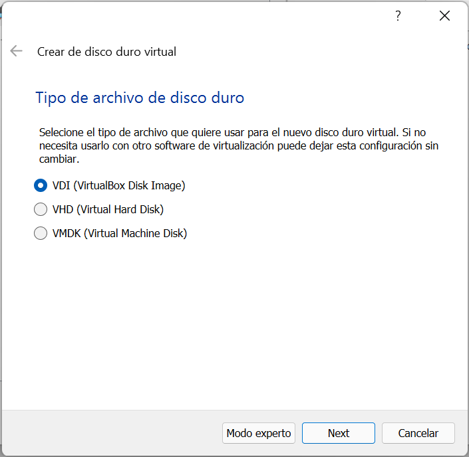Click the "Tipo de archivo de disco duro" heading
The width and height of the screenshot is (469, 457).
[x=140, y=98]
